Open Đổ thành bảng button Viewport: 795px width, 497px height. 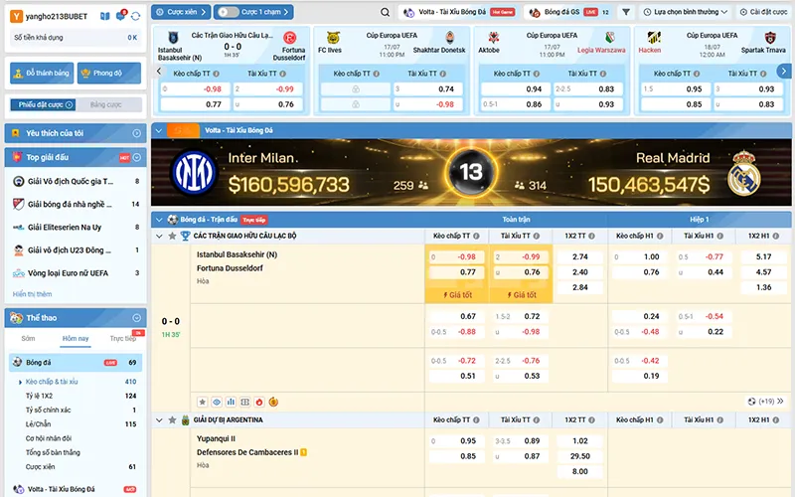click(42, 73)
